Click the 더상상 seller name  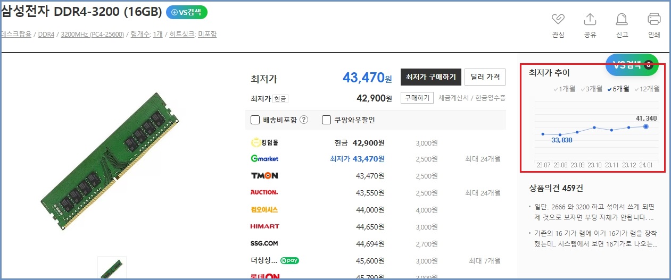coord(264,260)
